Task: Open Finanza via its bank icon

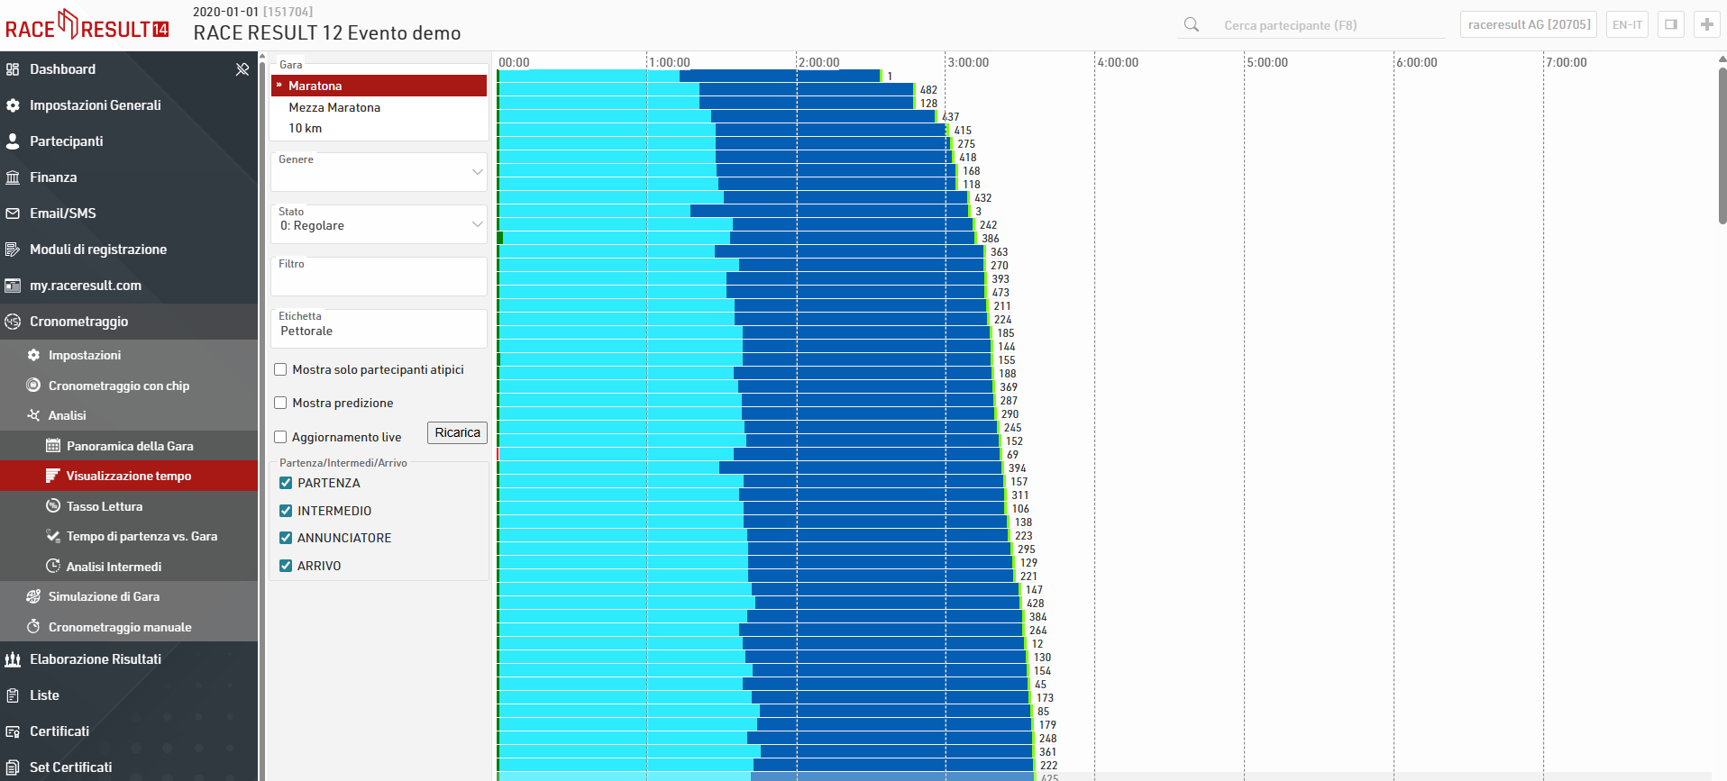Action: (x=13, y=177)
